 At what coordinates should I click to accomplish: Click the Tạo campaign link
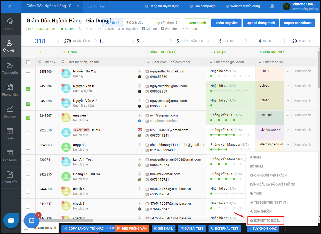[x=203, y=6]
